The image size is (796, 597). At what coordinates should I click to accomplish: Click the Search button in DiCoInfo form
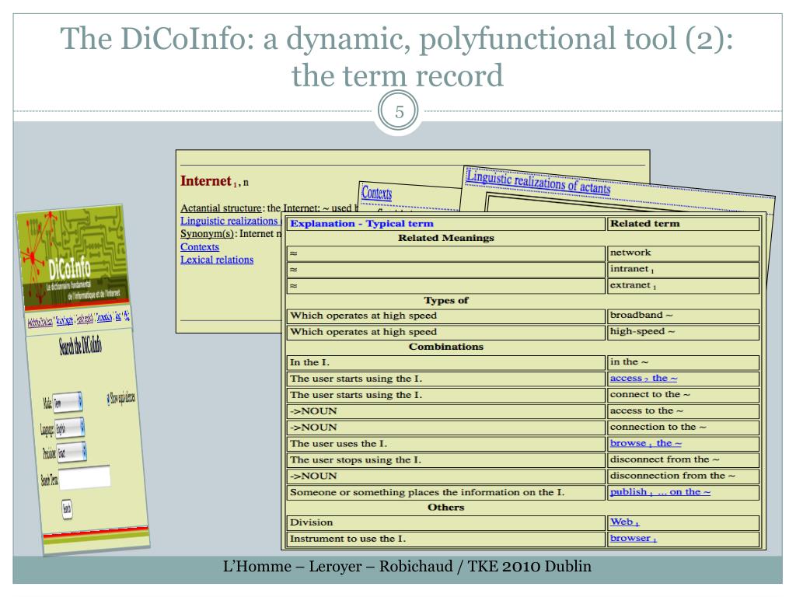tap(67, 508)
